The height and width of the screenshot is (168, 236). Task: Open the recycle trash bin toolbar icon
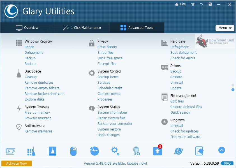pos(136,151)
